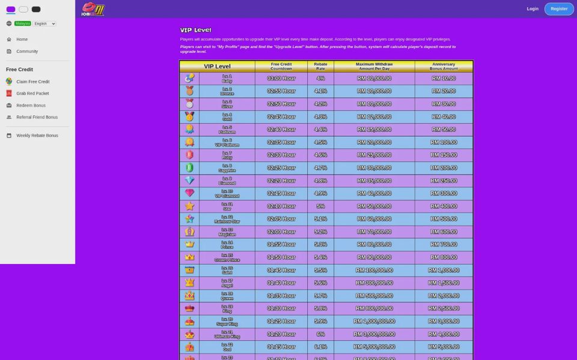
Task: Click the 5.5% rebate rate cell
Action: click(x=320, y=270)
